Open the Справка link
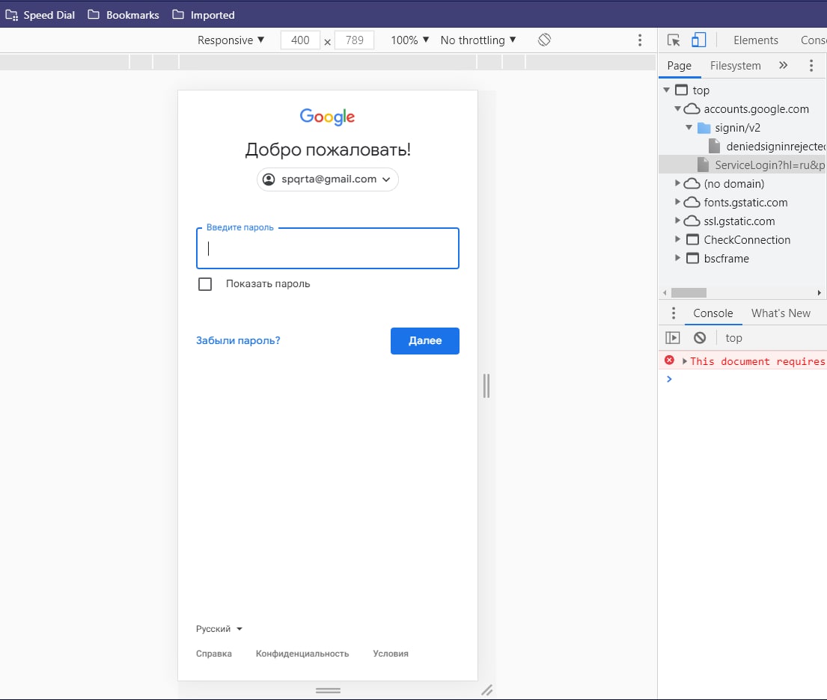This screenshot has width=827, height=700. pos(213,654)
